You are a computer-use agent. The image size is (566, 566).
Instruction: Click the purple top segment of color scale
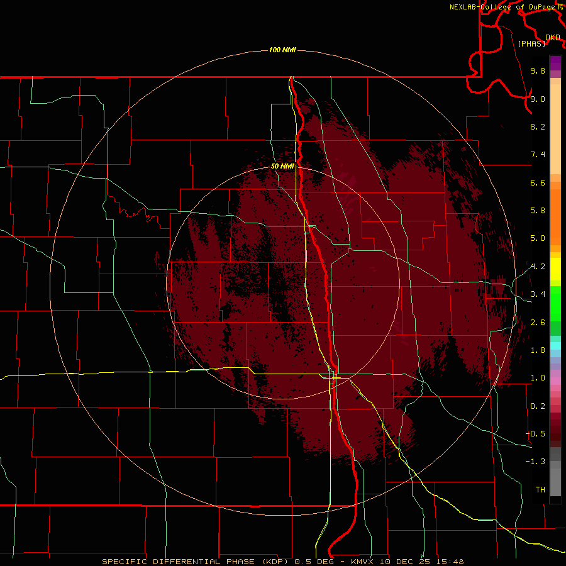555,63
